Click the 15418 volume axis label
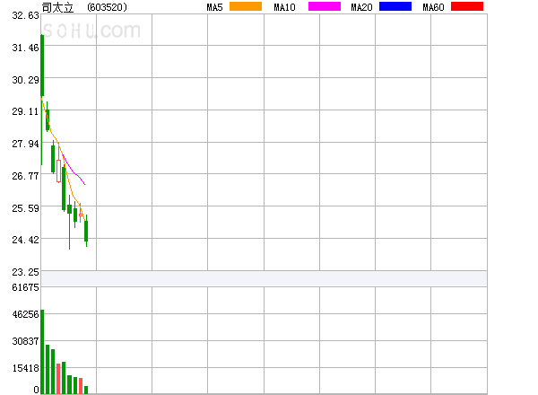 25,368
